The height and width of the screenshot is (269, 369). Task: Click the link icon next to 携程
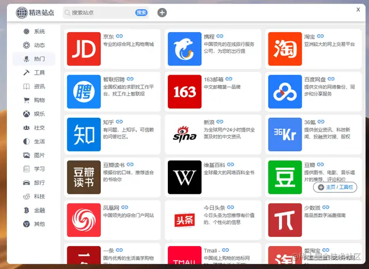(220, 36)
